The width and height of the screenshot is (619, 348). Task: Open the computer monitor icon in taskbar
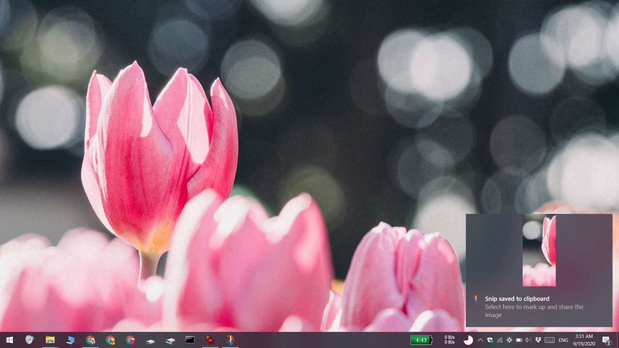pyautogui.click(x=70, y=340)
